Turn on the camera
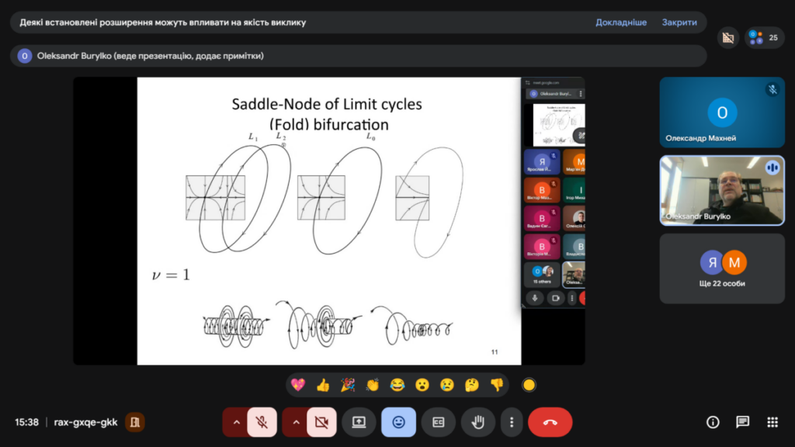795x447 pixels. [x=321, y=422]
